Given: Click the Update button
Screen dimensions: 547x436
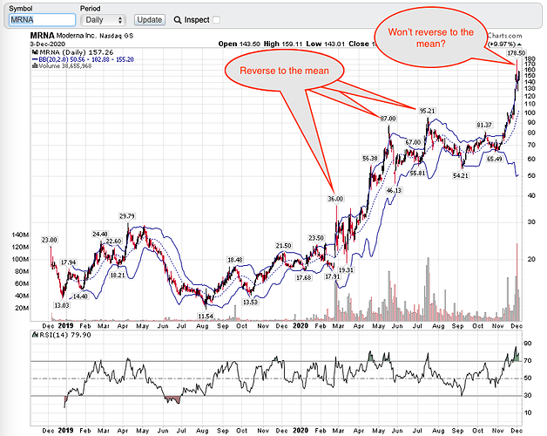Looking at the screenshot, I should click(150, 20).
